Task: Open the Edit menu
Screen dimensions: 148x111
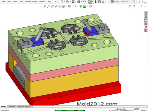Action: coord(3,2)
